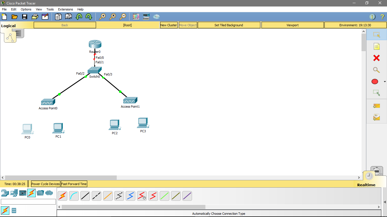Select the Resize Shape tool
The height and width of the screenshot is (217, 387).
coord(377,92)
